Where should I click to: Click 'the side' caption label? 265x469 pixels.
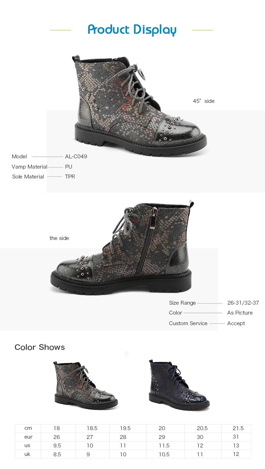pos(59,238)
